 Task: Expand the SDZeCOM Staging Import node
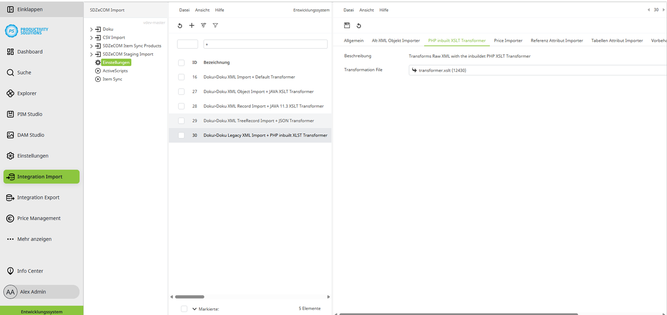pos(91,54)
